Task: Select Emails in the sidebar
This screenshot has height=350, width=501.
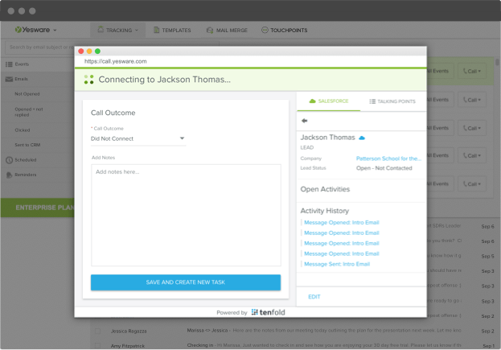Action: coord(21,79)
